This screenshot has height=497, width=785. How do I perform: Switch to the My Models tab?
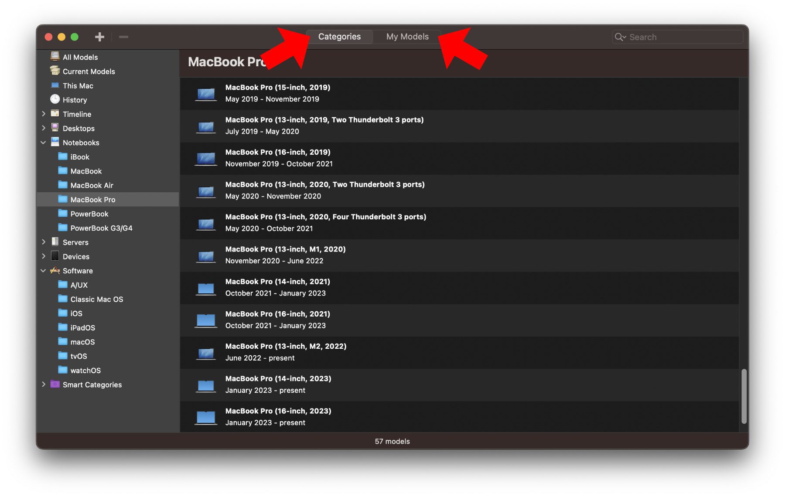tap(407, 37)
